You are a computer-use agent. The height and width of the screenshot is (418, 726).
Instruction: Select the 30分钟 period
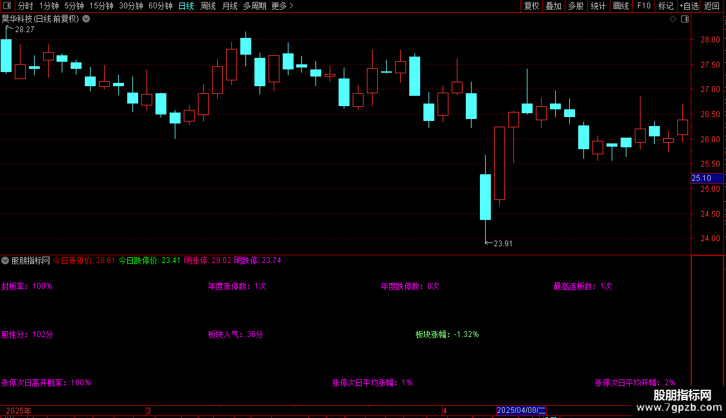(x=131, y=6)
